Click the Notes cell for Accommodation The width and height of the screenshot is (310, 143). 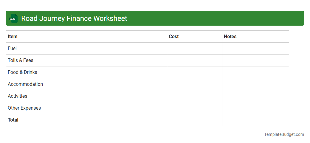(255, 84)
